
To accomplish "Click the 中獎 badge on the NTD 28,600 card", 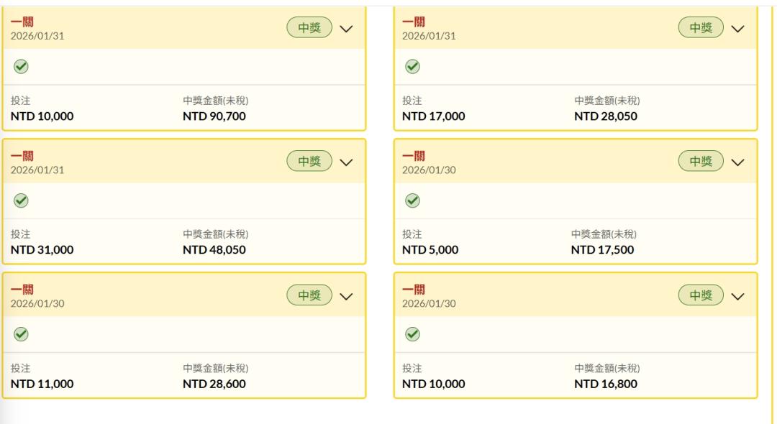I will 309,295.
